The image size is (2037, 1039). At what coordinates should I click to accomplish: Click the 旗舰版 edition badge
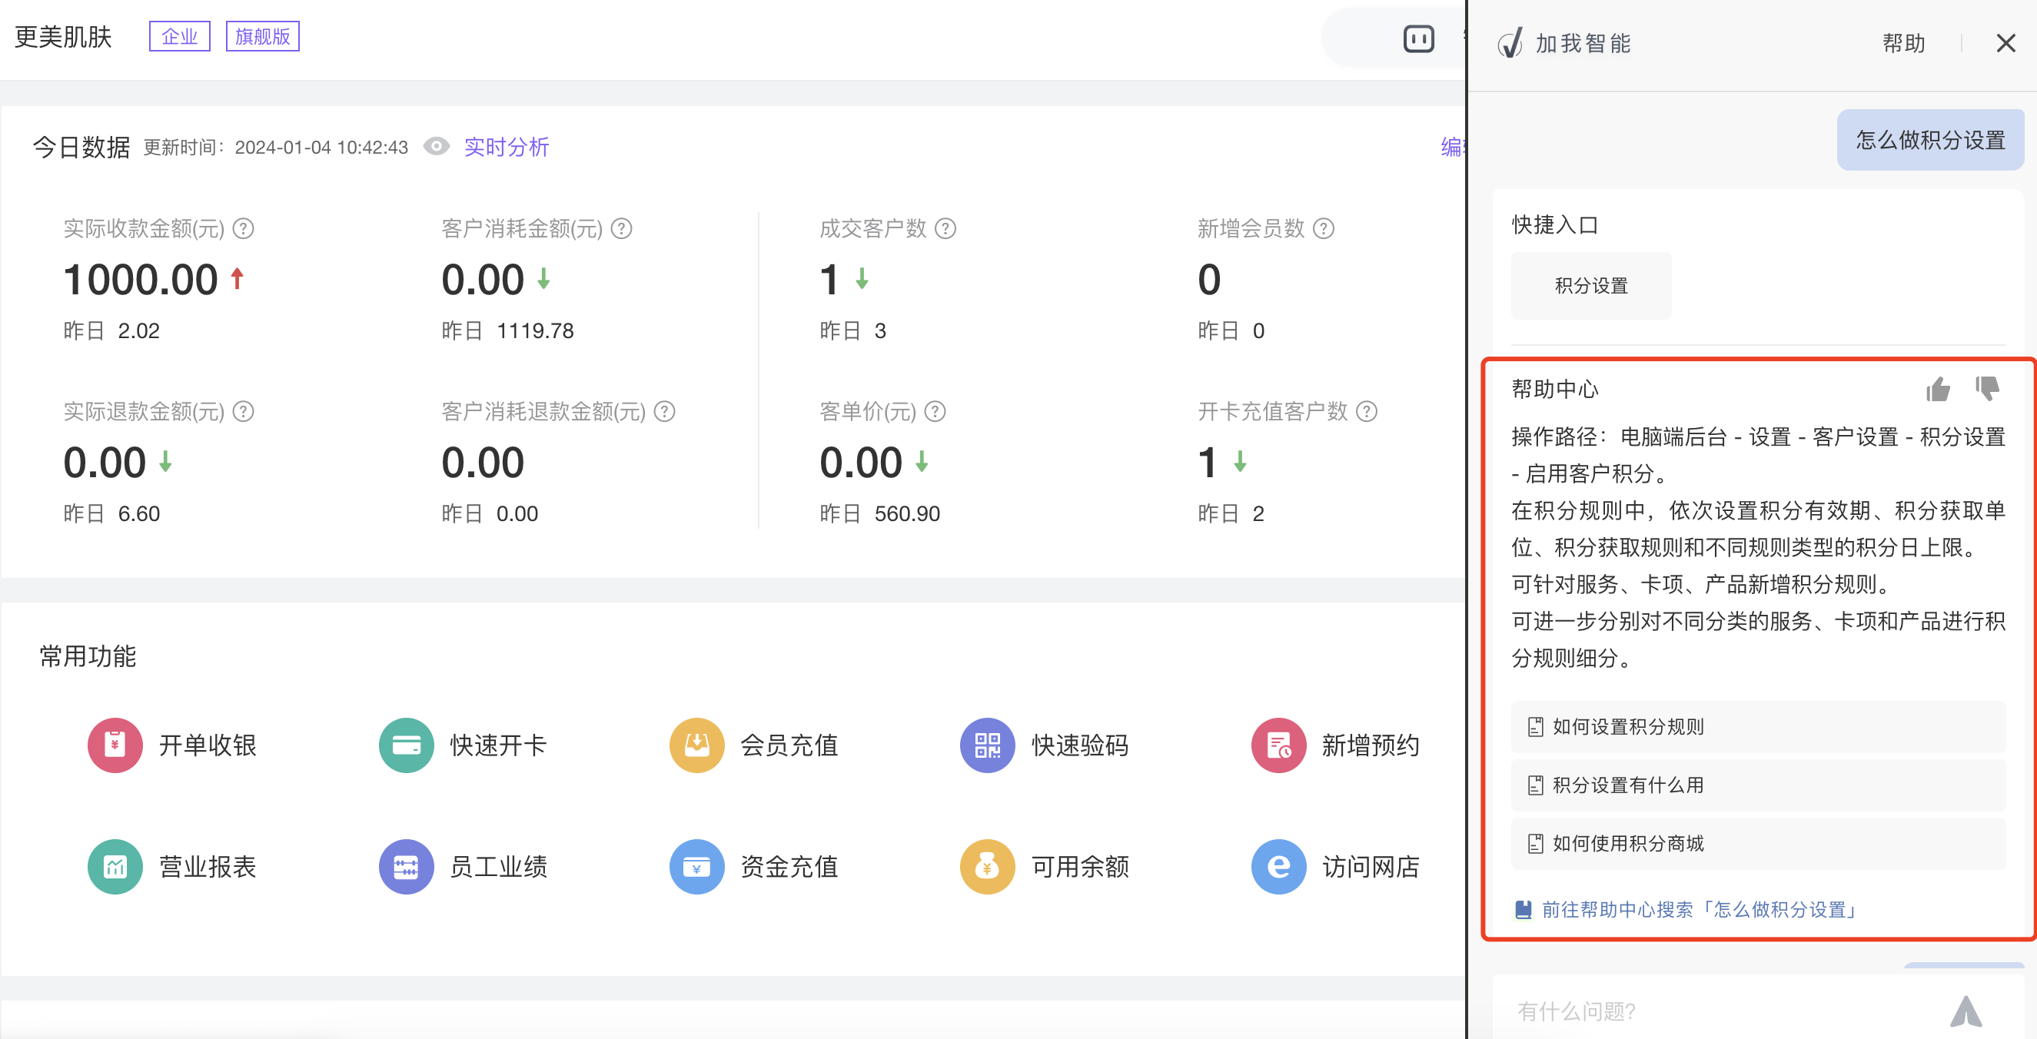pos(263,36)
